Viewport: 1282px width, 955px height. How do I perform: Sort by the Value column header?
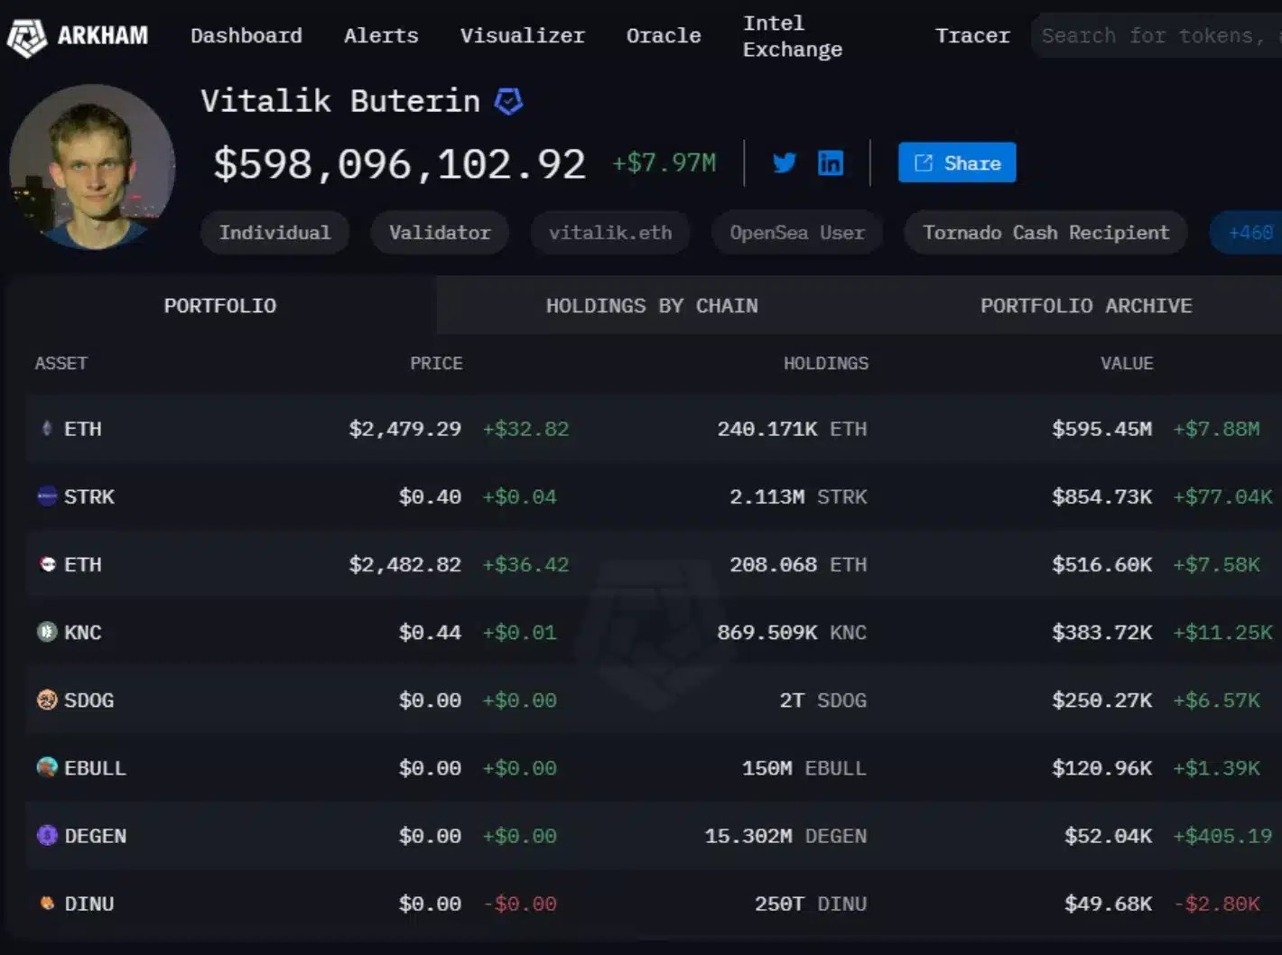click(x=1127, y=363)
